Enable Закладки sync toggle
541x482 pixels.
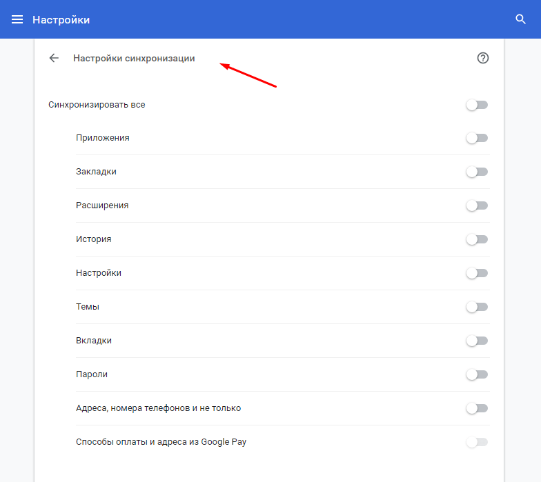click(477, 172)
